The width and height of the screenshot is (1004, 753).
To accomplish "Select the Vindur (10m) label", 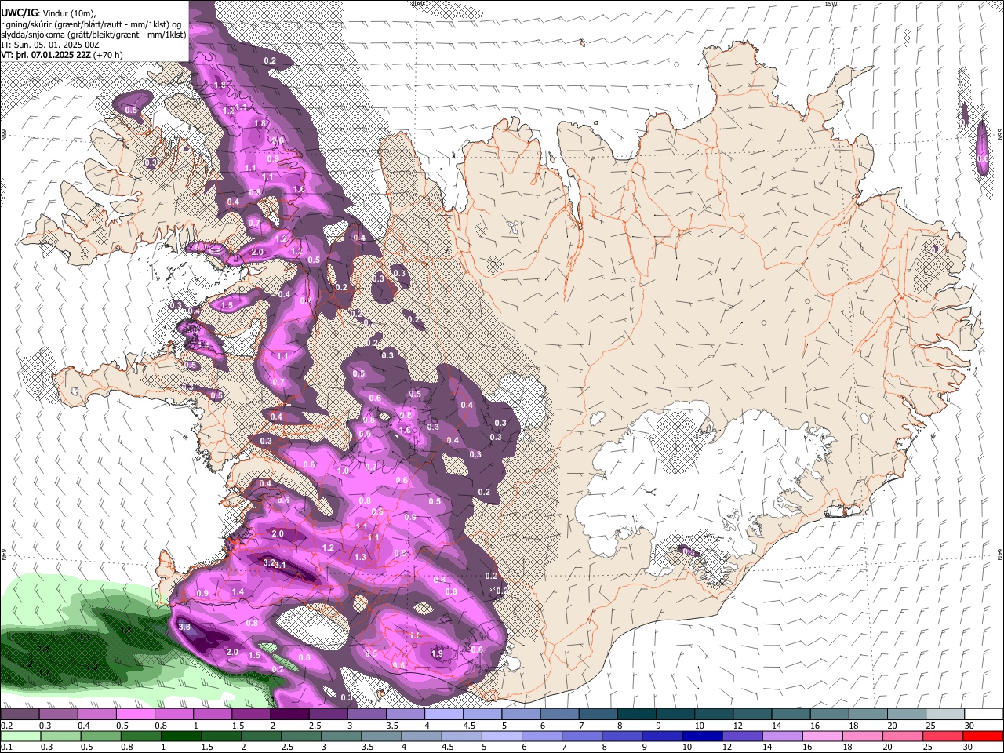I will pyautogui.click(x=69, y=13).
